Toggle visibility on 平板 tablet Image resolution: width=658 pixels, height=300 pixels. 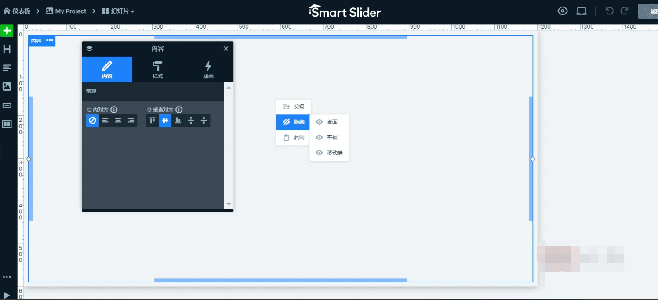click(x=329, y=137)
